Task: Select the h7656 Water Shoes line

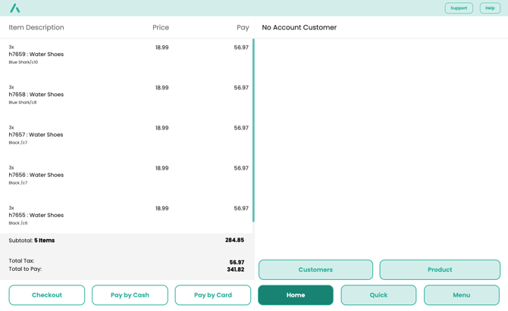Action: point(36,175)
